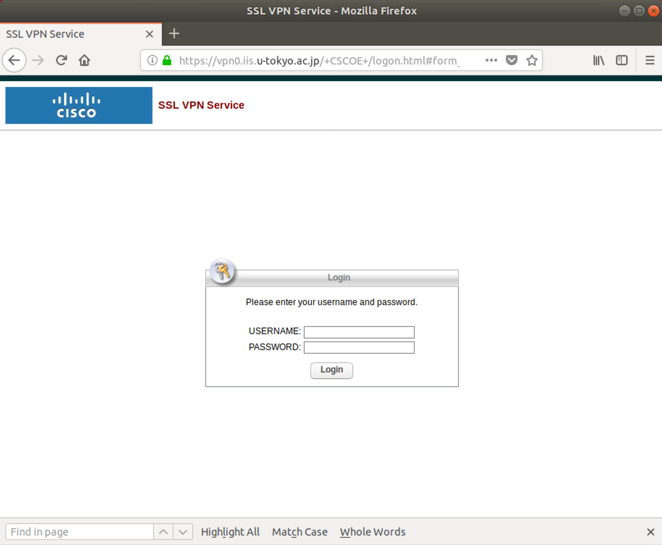Jump to next find match arrow

183,532
